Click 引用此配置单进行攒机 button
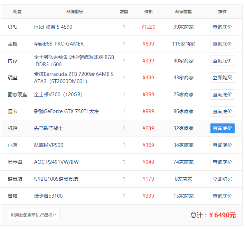The image size is (245, 229). point(34,215)
